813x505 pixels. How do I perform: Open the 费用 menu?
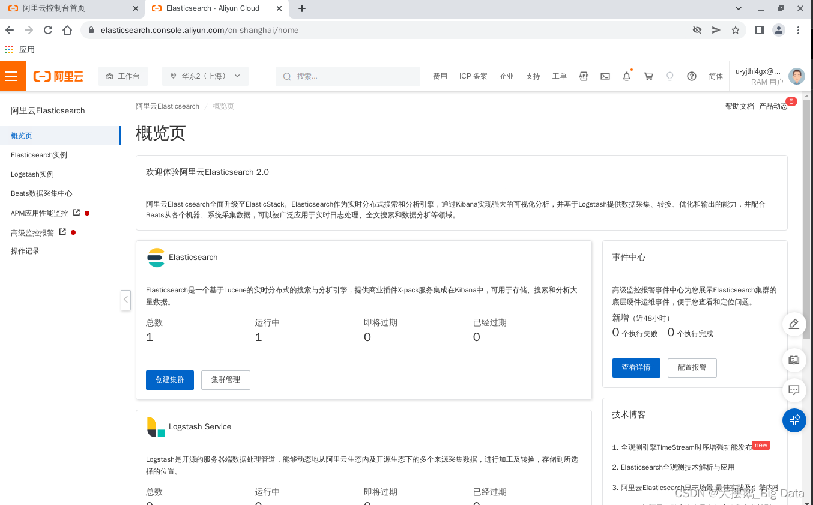click(440, 76)
